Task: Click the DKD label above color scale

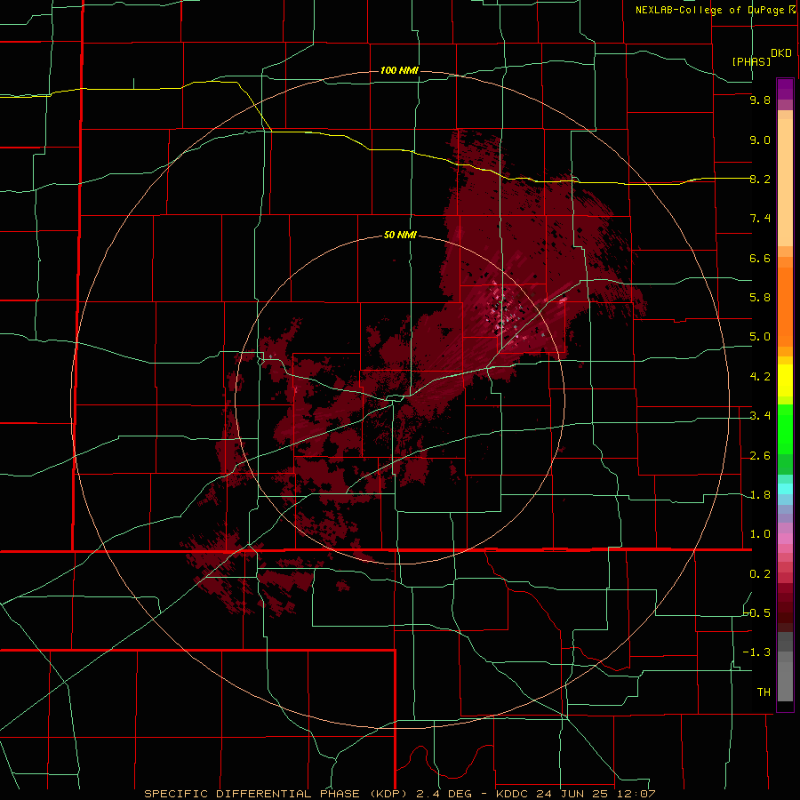Action: (x=781, y=53)
